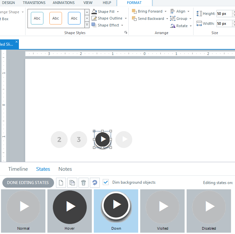This screenshot has height=234, width=235.
Task: Toggle Dim background objects checkbox
Action: [x=106, y=182]
